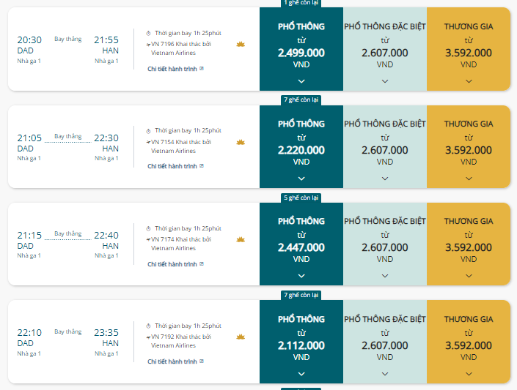Open Chi tiết hành trình for 22:10 flight
The image size is (517, 390).
pyautogui.click(x=172, y=361)
